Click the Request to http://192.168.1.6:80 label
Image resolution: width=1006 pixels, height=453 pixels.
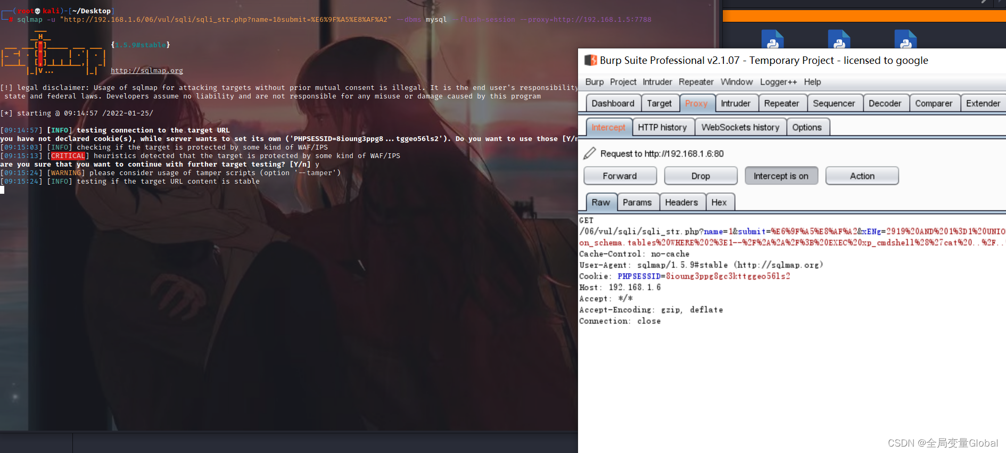(662, 154)
